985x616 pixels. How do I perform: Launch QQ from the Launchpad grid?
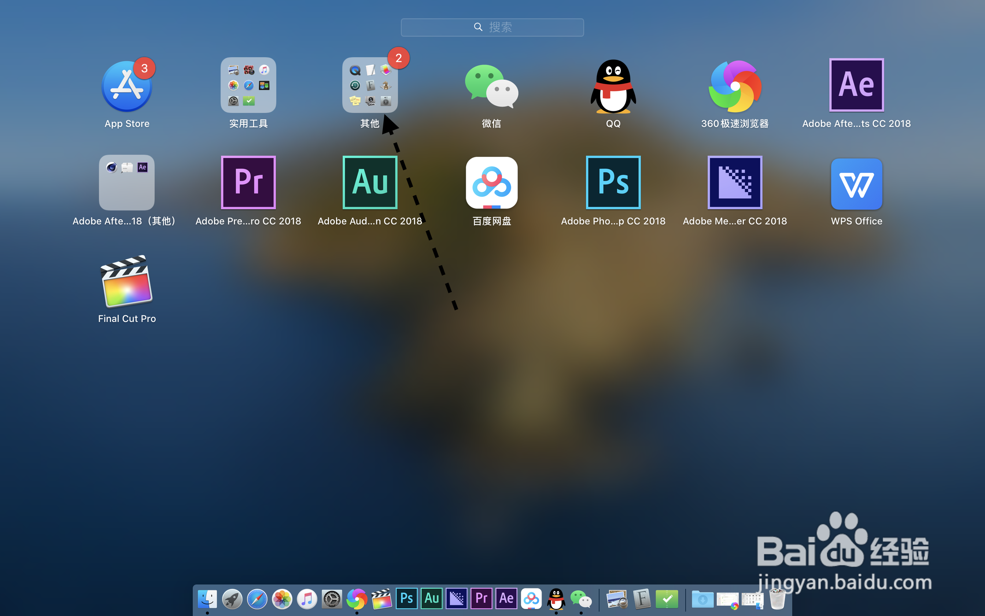point(613,87)
